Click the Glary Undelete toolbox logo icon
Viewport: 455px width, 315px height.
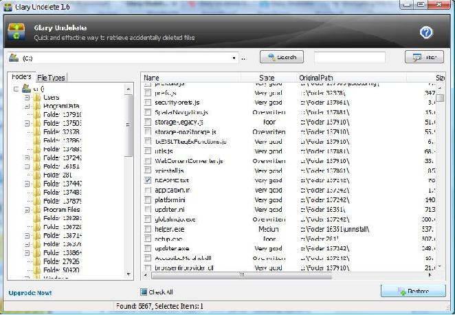(x=16, y=32)
